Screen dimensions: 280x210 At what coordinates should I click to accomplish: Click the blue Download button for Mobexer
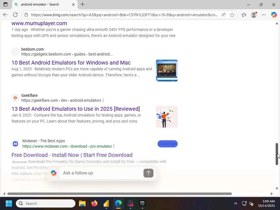(168, 144)
